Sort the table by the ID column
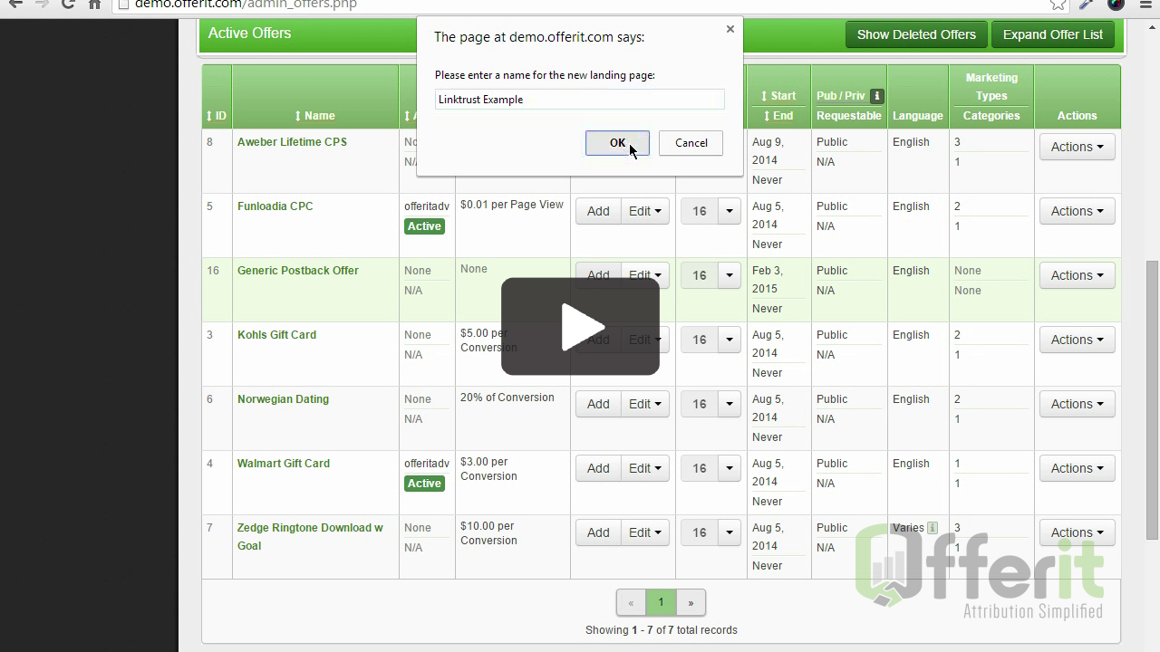Screen dimensions: 1160x652 click(x=216, y=116)
